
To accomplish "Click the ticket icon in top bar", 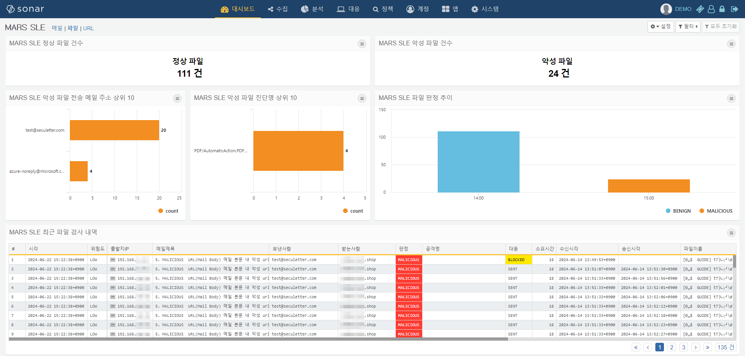I will click(x=700, y=9).
